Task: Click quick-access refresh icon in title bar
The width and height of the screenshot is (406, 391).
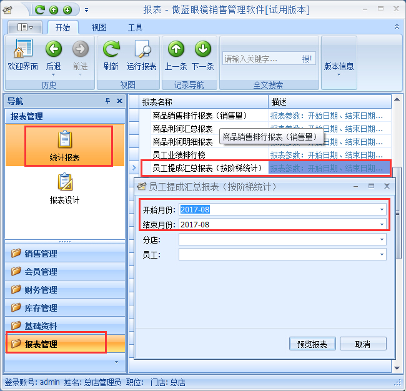Action: (x=40, y=10)
